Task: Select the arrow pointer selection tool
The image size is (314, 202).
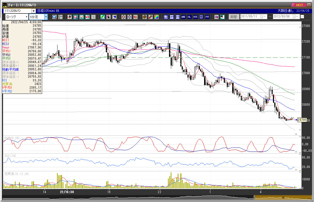Action: (x=108, y=17)
